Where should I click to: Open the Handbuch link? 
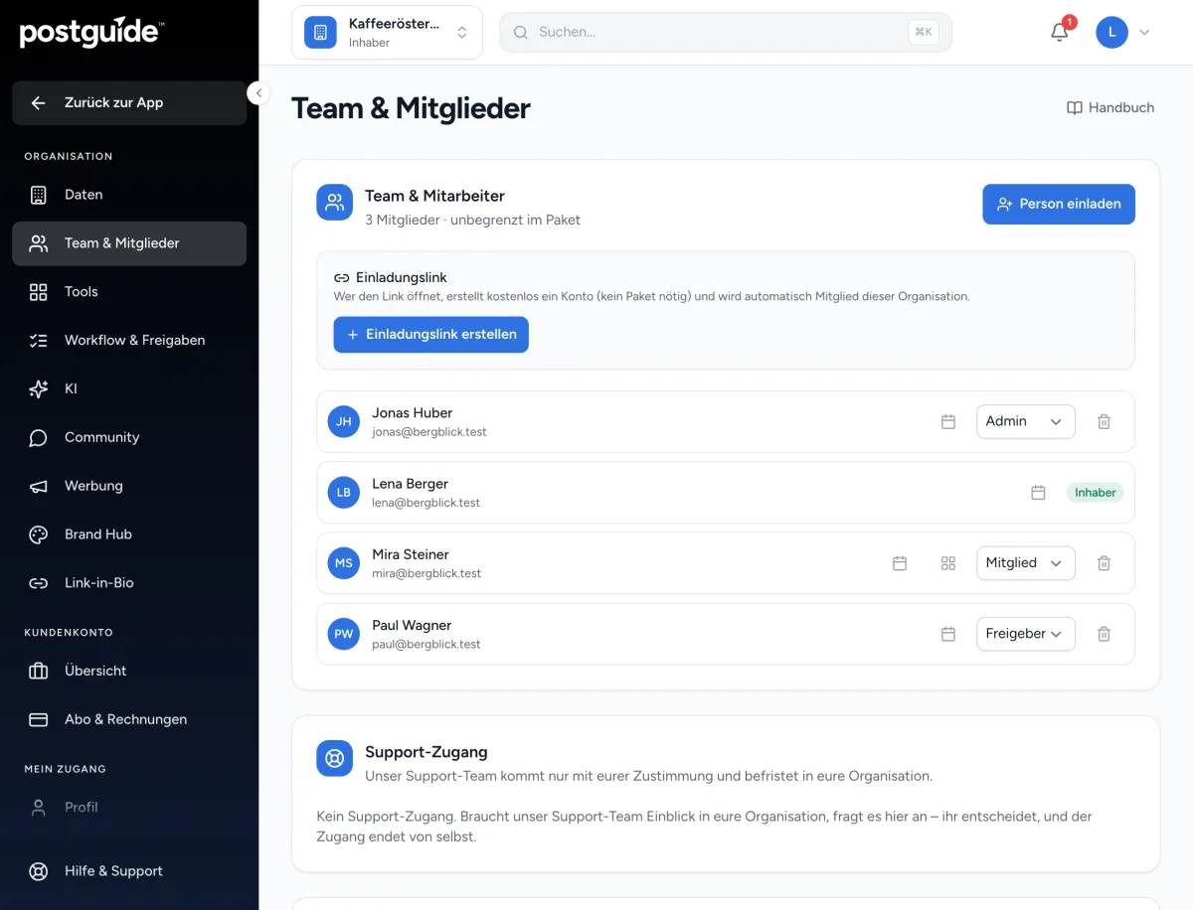(1110, 107)
